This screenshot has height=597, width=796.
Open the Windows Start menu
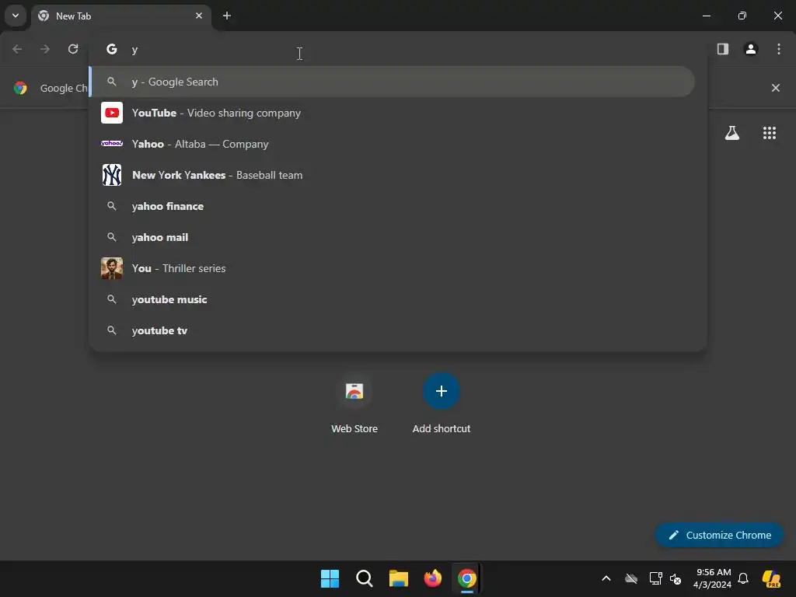(330, 578)
